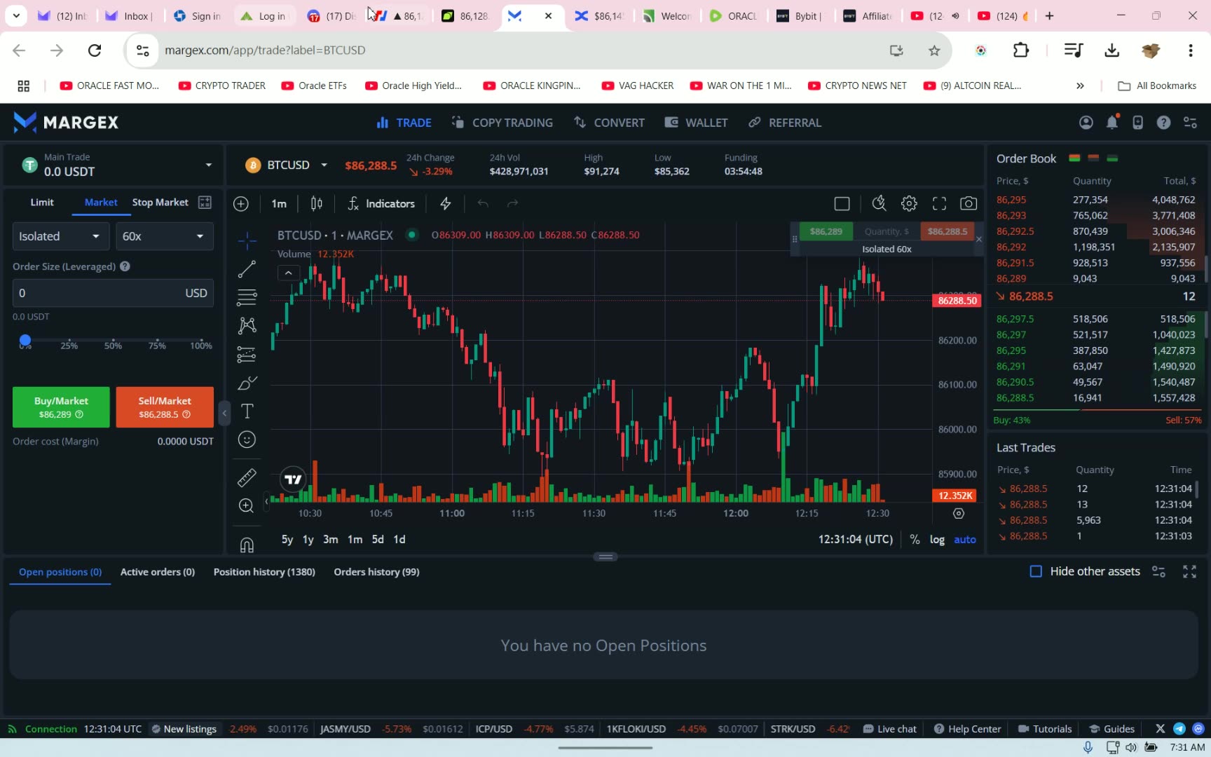Select the pattern drawing tool
This screenshot has width=1211, height=757.
pyautogui.click(x=247, y=325)
